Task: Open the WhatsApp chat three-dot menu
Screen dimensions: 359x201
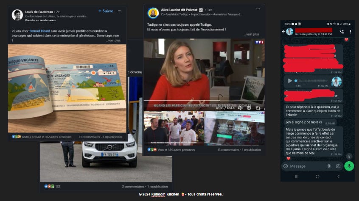Action: click(x=350, y=32)
